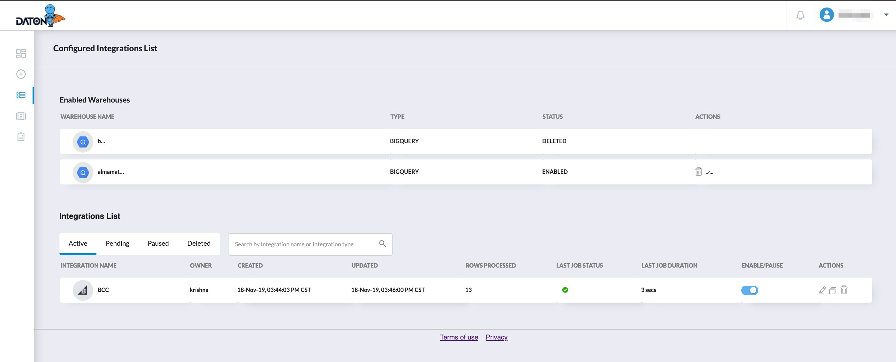Click the add new integration plus icon

click(21, 74)
